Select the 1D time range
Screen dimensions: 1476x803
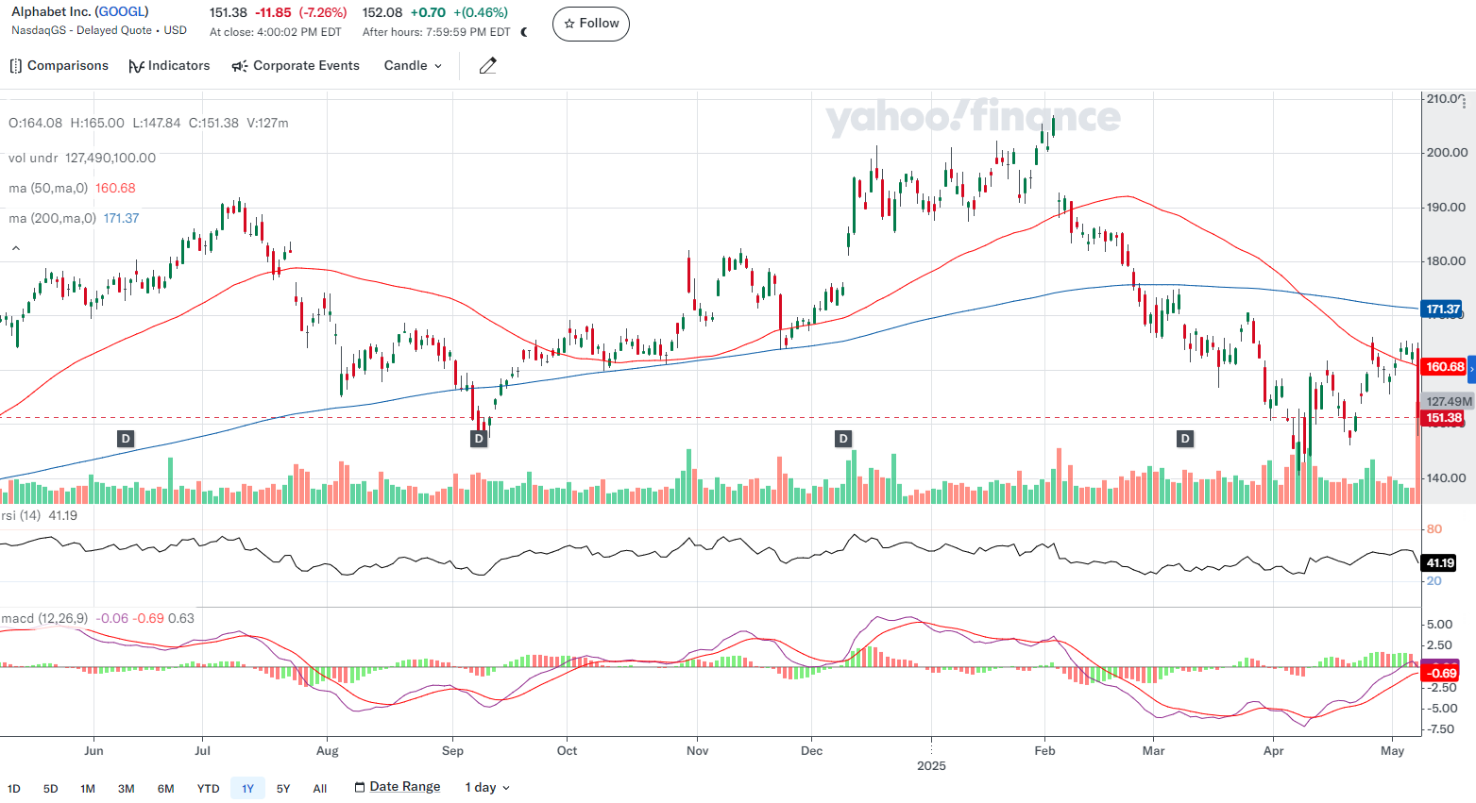14,789
